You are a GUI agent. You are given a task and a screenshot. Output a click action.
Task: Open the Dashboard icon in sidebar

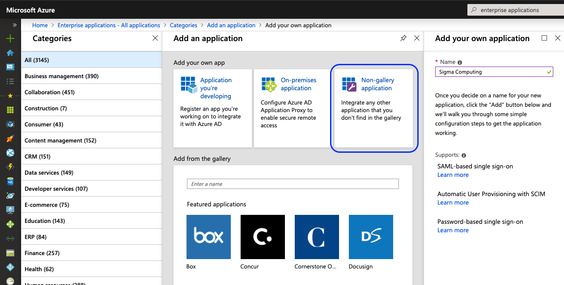click(x=10, y=67)
